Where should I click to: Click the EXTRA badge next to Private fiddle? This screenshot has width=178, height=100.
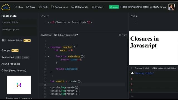tap(27, 41)
